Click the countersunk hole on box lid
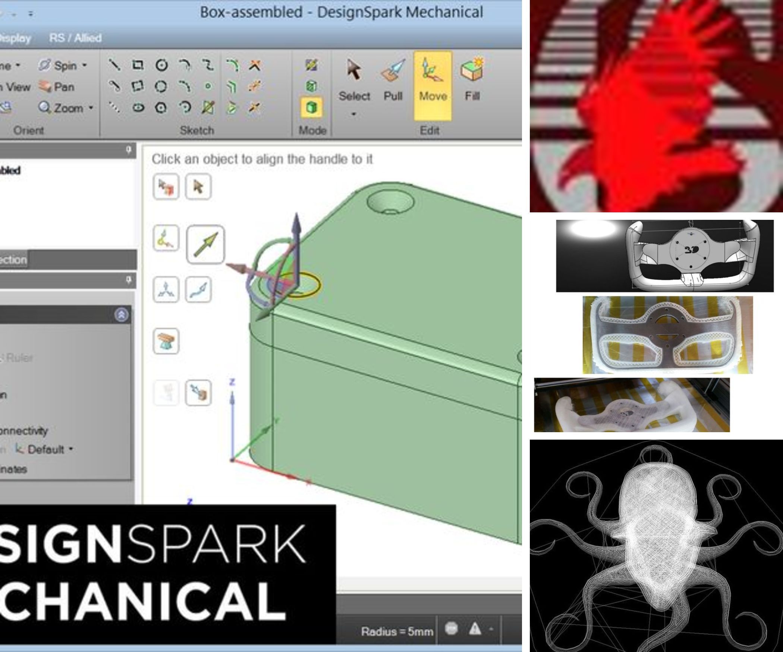The width and height of the screenshot is (783, 652). (390, 203)
